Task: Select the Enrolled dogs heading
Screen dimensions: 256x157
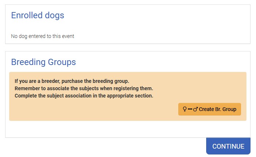Action: click(x=37, y=15)
